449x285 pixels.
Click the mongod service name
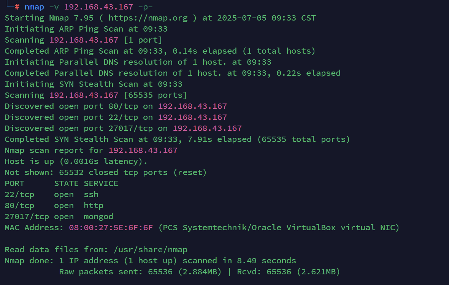98,217
